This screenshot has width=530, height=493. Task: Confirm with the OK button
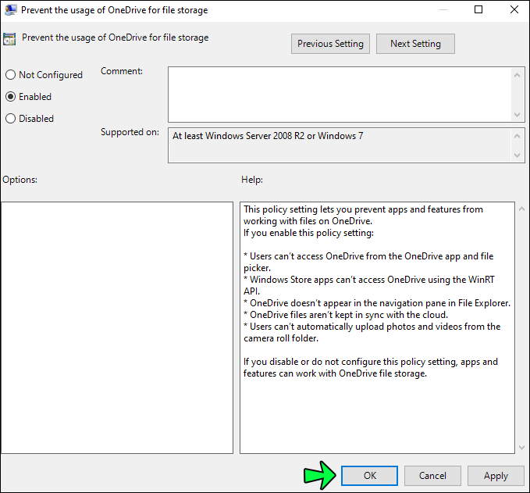tap(369, 476)
